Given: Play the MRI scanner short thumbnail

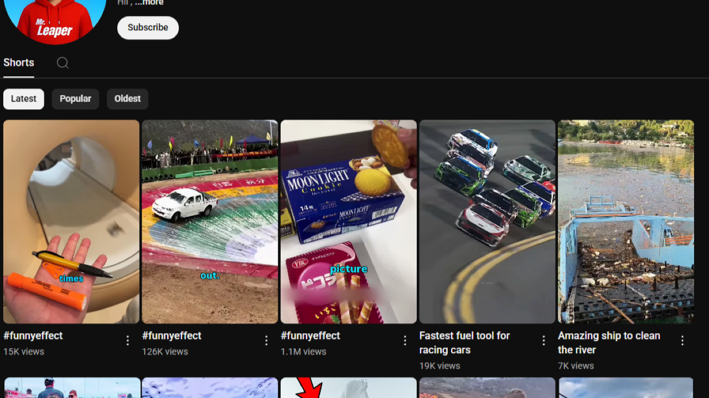Looking at the screenshot, I should (x=71, y=221).
